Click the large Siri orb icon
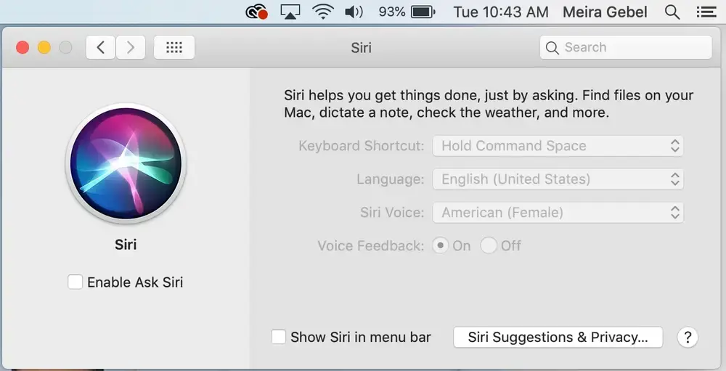726x371 pixels. [126, 163]
